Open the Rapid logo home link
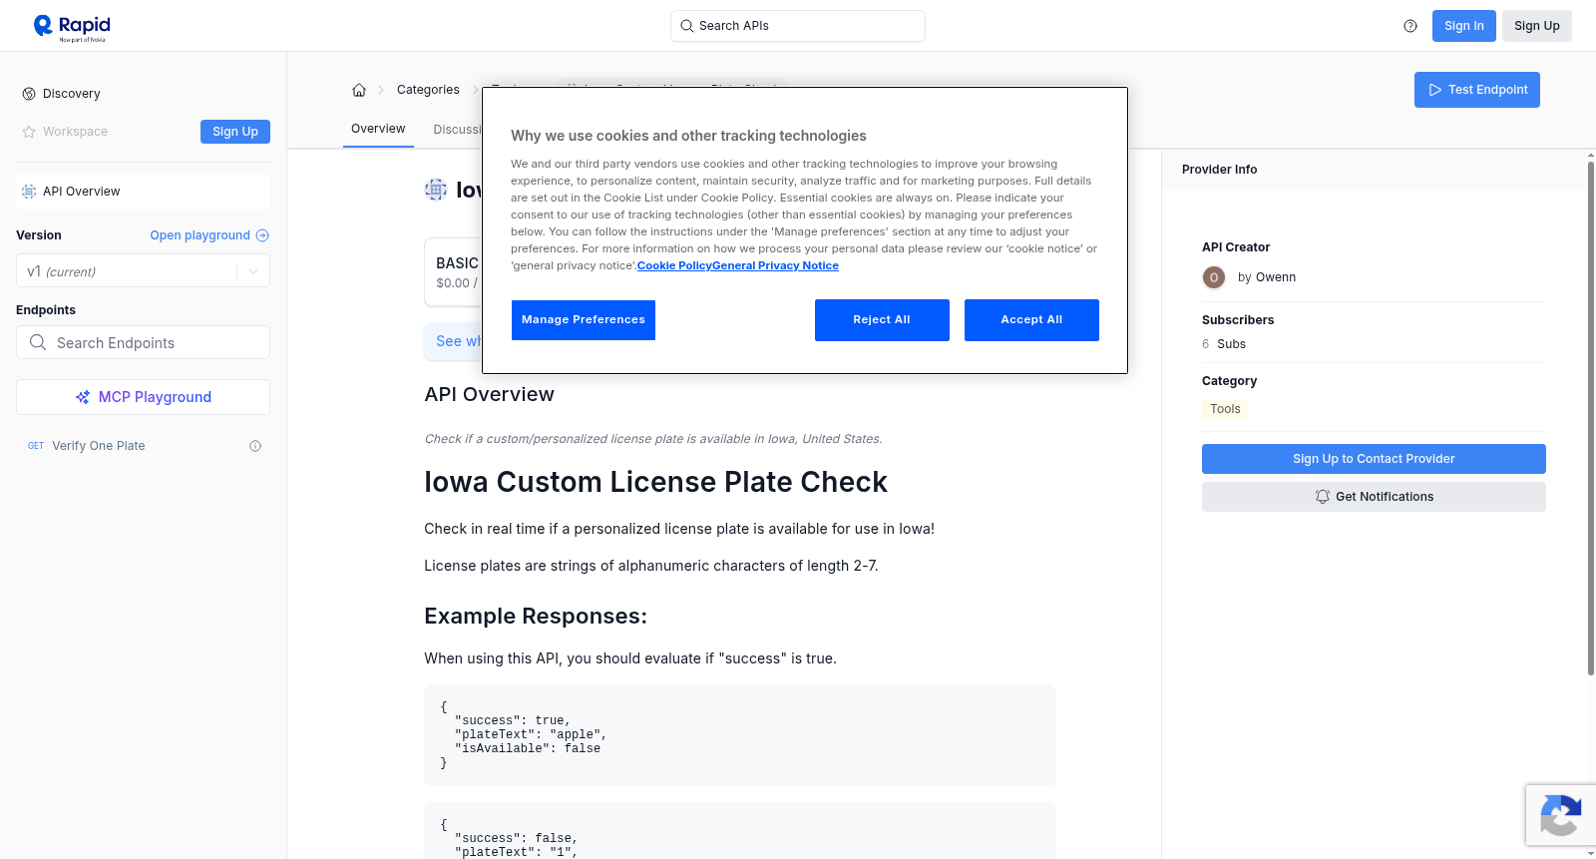The height and width of the screenshot is (859, 1596). click(x=72, y=27)
